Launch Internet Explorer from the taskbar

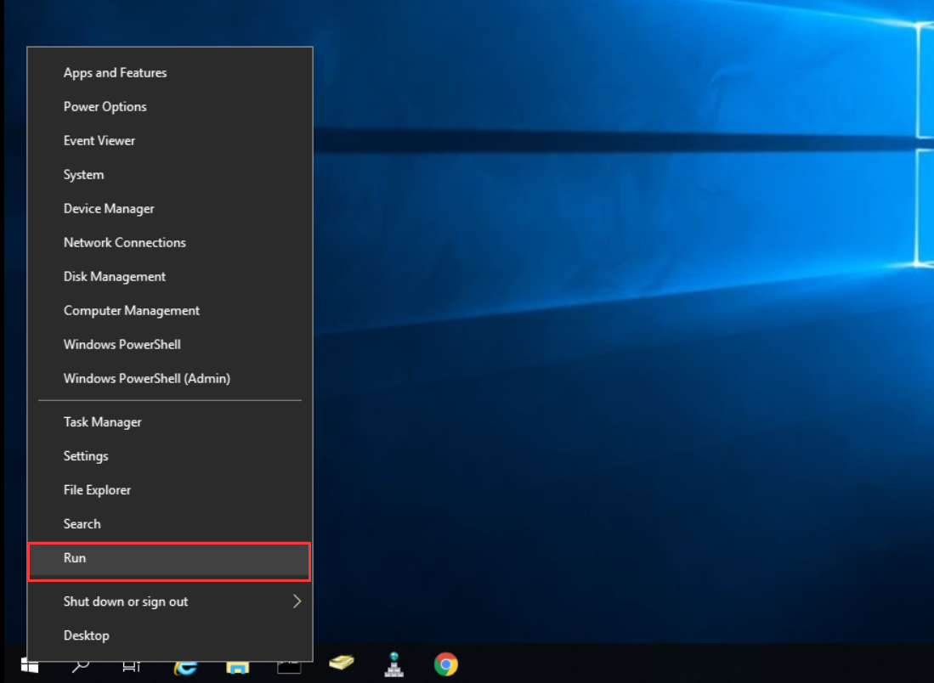[187, 665]
